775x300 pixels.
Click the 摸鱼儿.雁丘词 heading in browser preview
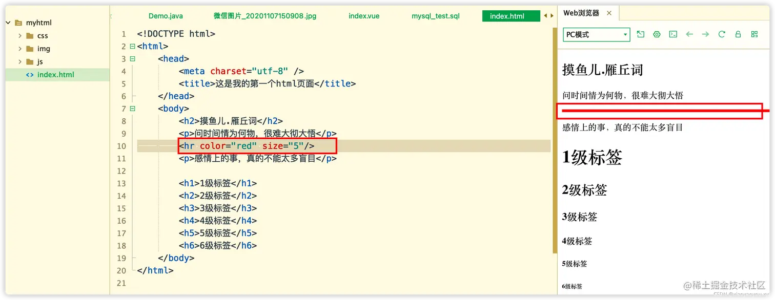click(x=602, y=70)
